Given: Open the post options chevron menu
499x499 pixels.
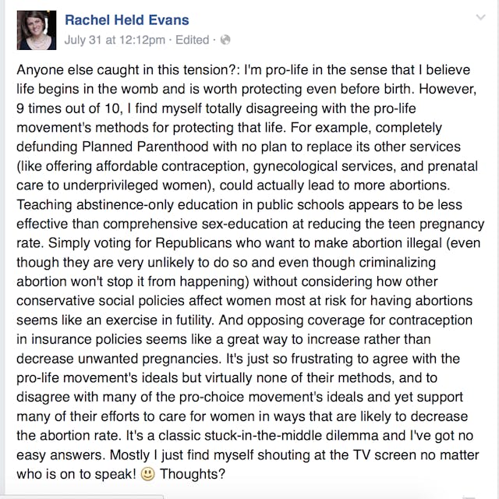Looking at the screenshot, I should pyautogui.click(x=474, y=17).
